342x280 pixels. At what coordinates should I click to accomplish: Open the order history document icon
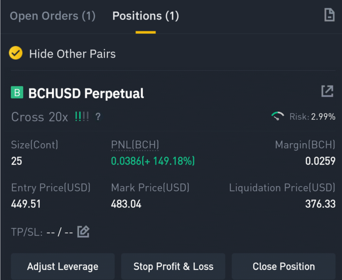coord(329,15)
